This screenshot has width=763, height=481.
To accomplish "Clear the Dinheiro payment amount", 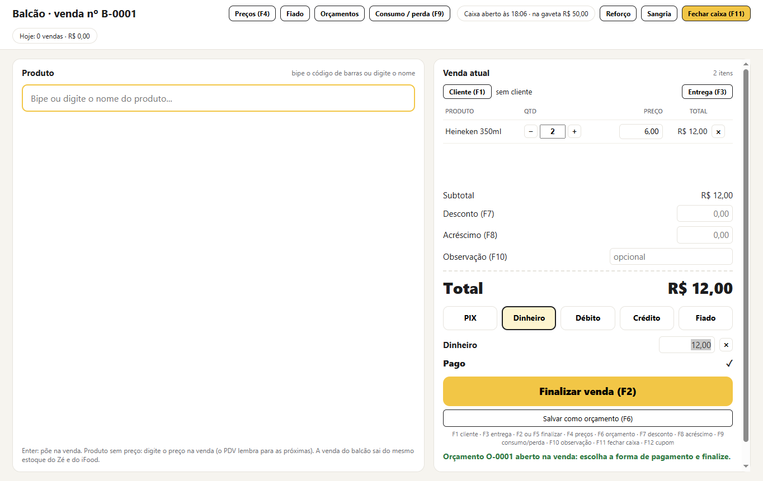I will [x=726, y=345].
